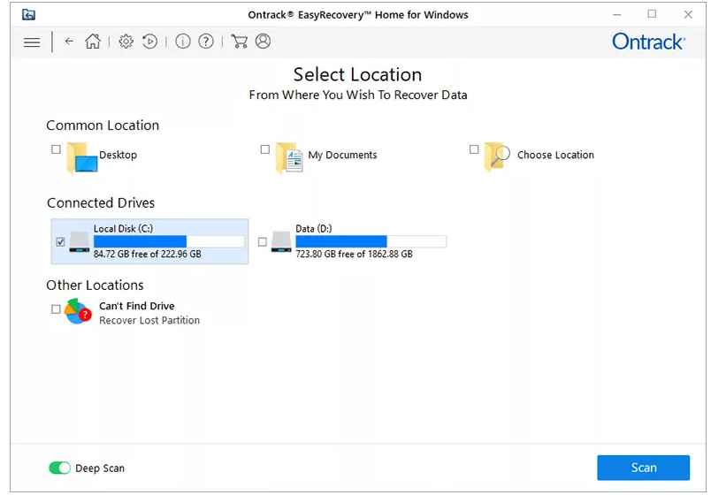Open the Help question mark icon
This screenshot has height=495, width=711.
click(206, 42)
